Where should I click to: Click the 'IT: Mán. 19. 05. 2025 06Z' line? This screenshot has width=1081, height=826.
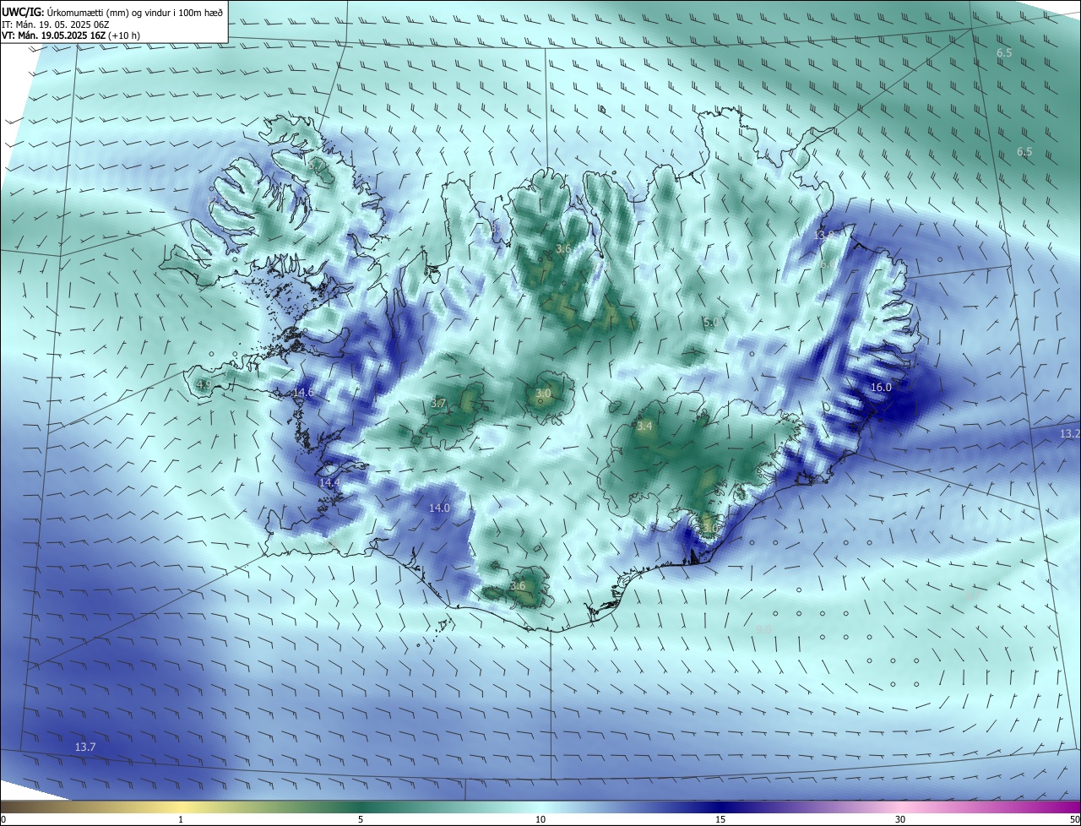(x=54, y=24)
